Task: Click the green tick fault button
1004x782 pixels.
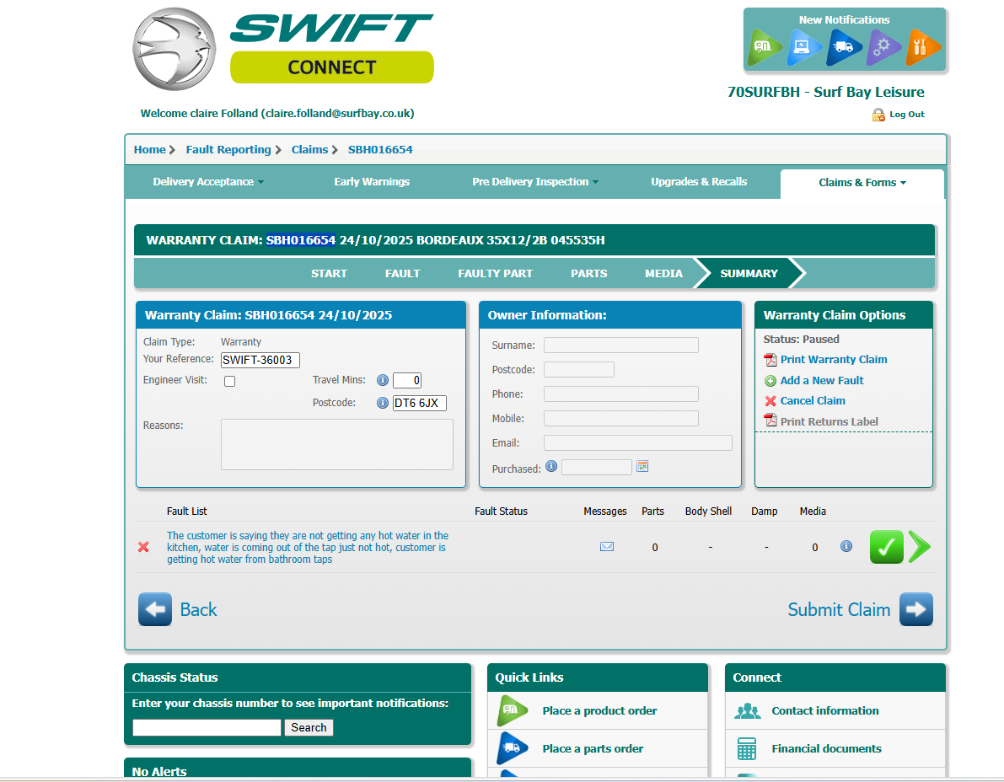Action: click(886, 547)
